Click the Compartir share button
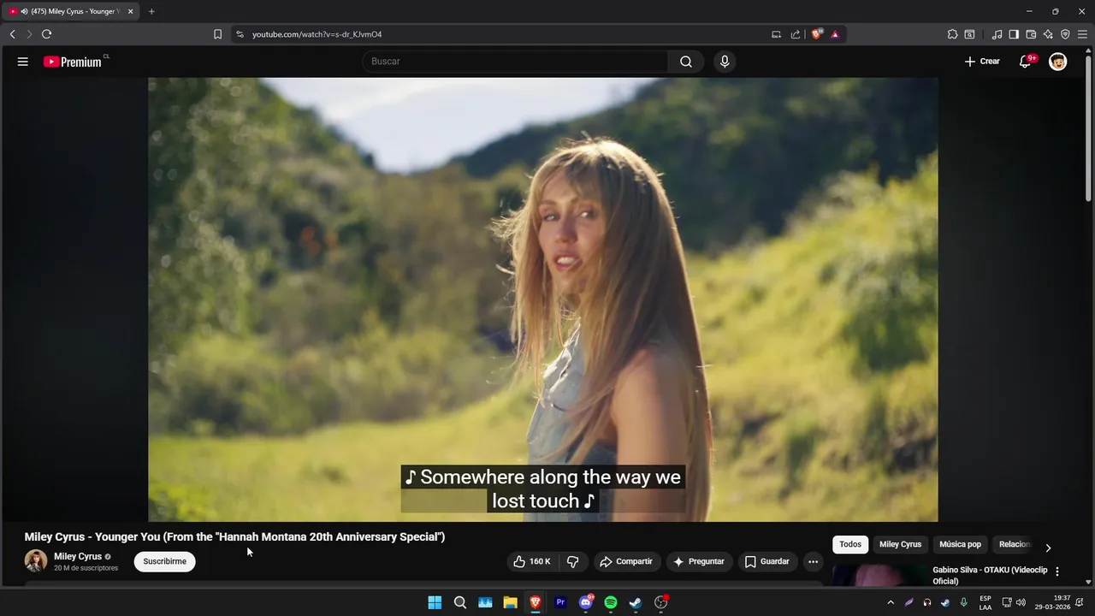 click(x=626, y=561)
